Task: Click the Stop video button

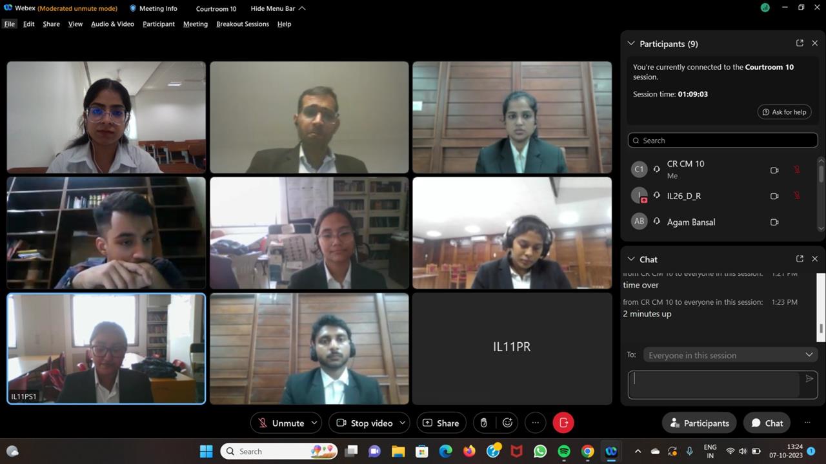Action: click(364, 423)
